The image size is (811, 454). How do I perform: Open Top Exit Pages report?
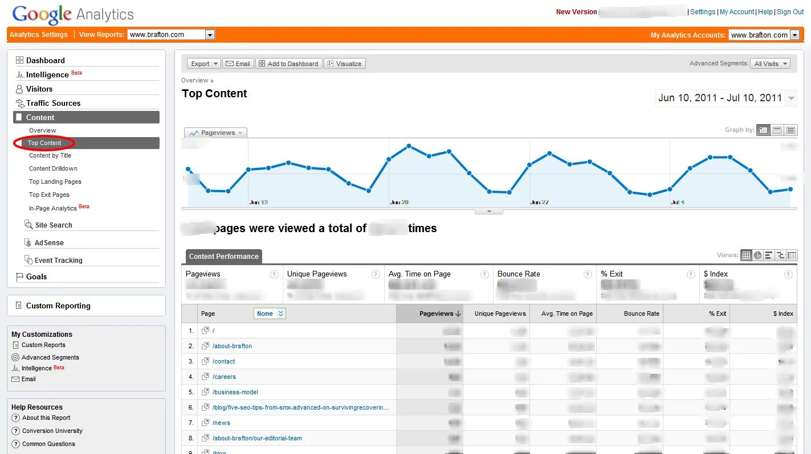coord(49,195)
